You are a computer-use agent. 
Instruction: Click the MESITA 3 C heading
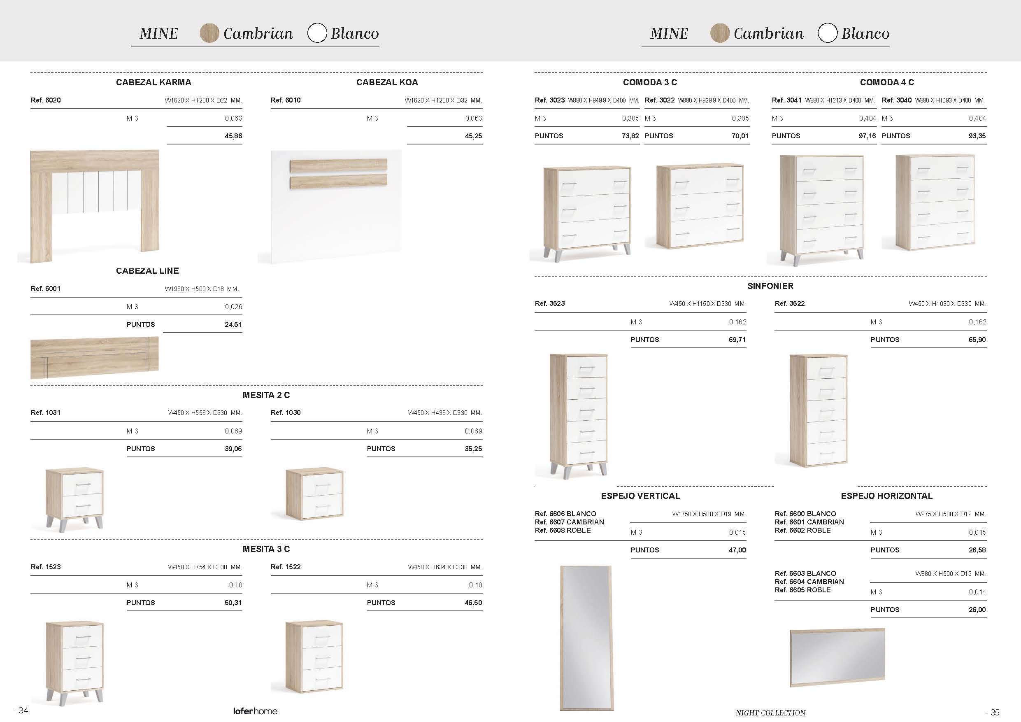[x=266, y=549]
